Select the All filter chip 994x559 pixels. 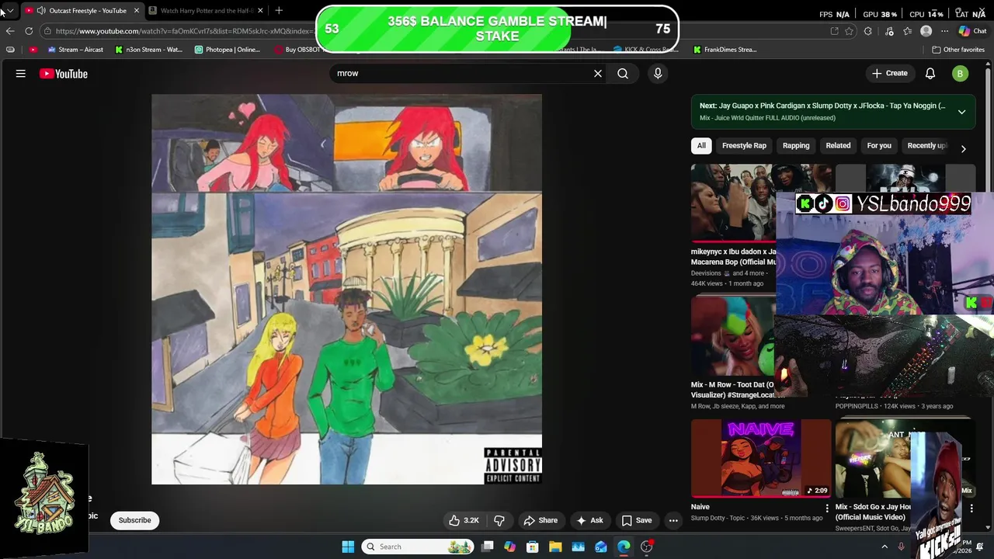701,145
